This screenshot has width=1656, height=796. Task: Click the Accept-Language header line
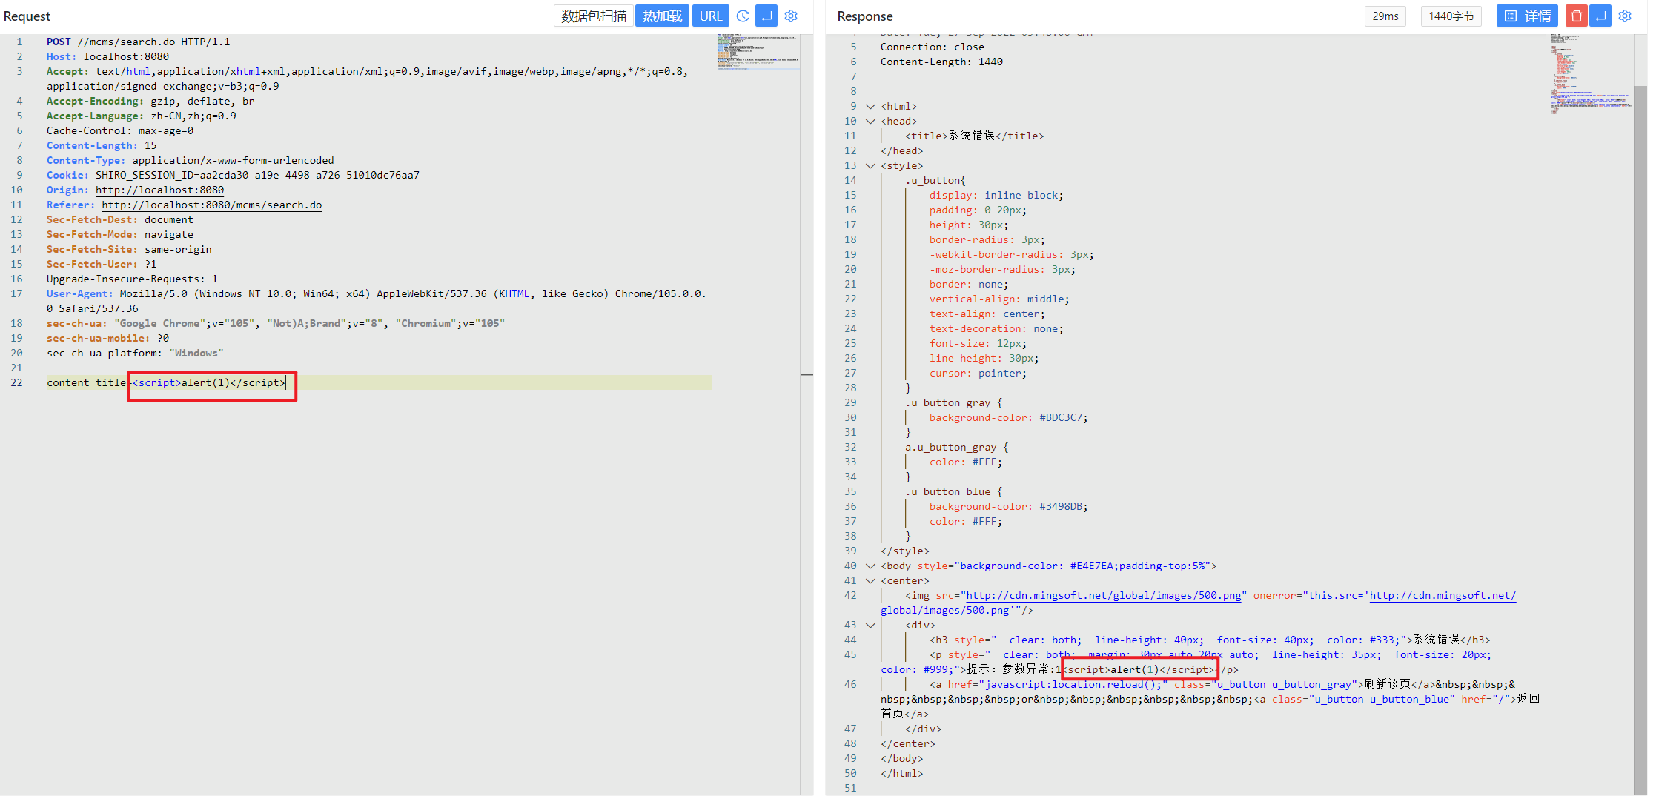[x=142, y=116]
